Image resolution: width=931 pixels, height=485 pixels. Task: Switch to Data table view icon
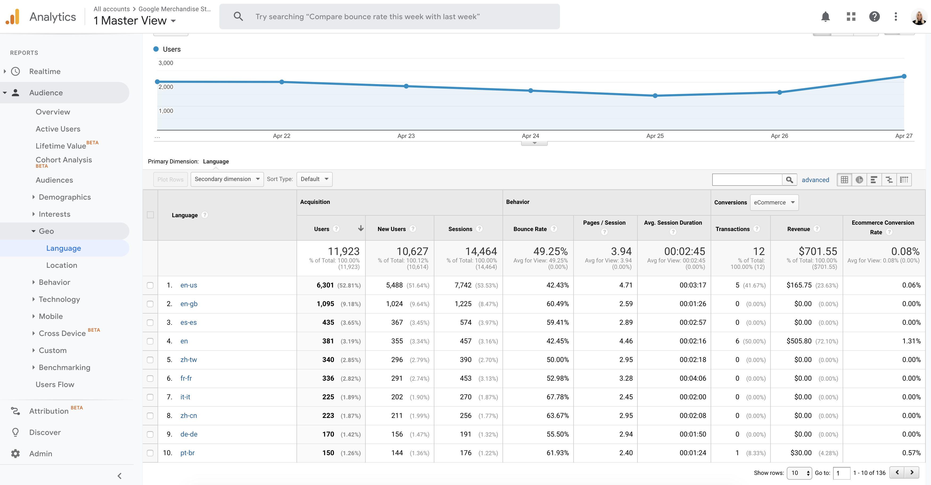point(844,180)
